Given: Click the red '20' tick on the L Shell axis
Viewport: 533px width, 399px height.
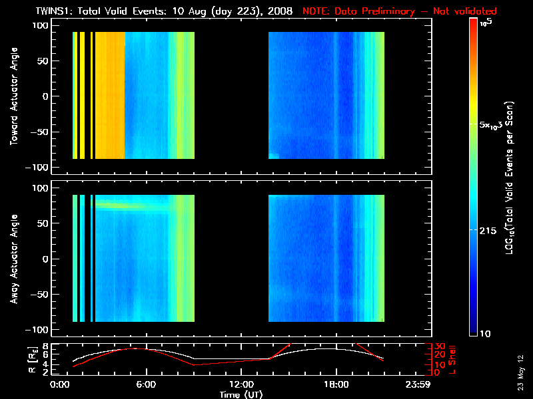Looking at the screenshot, I should point(440,355).
